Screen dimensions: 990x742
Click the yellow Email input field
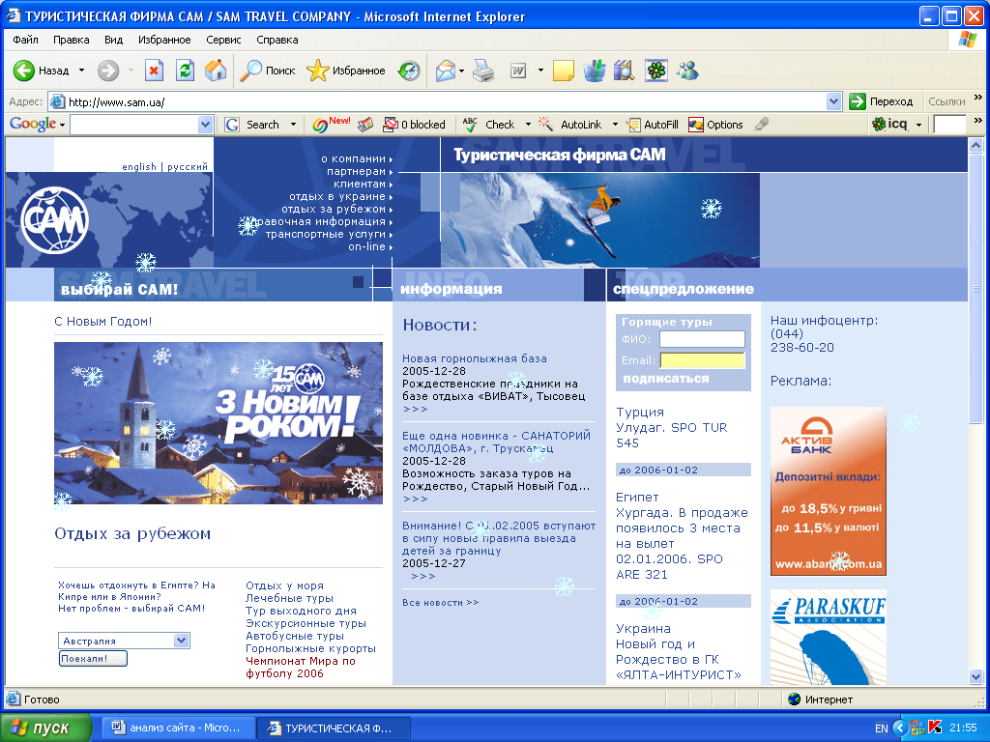(x=702, y=360)
